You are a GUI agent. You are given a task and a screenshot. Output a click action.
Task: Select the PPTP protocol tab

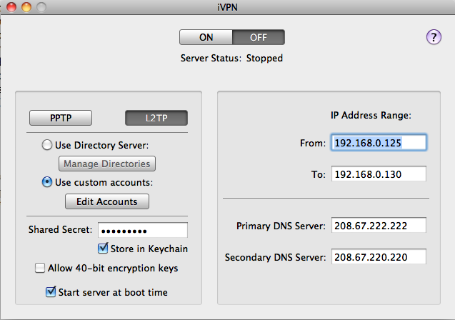coord(61,118)
